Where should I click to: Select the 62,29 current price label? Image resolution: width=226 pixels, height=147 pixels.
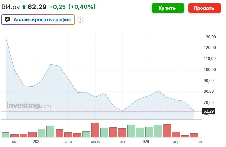click(x=208, y=111)
